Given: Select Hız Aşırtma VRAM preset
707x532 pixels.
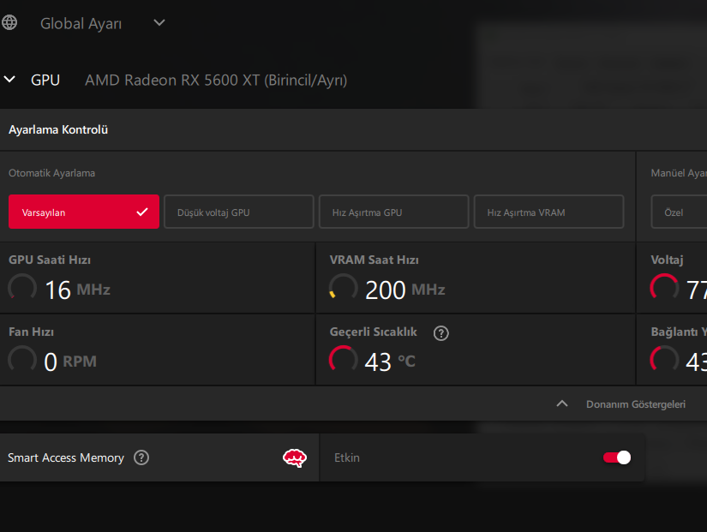Looking at the screenshot, I should point(548,212).
